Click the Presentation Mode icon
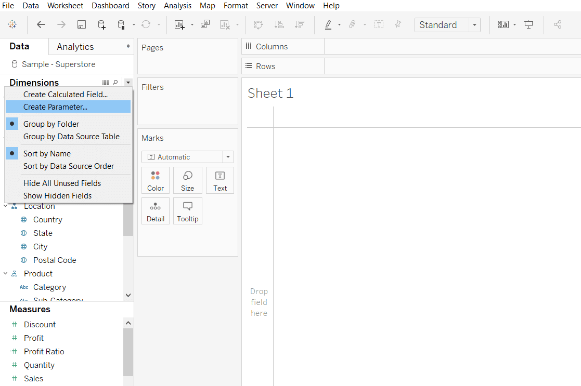Screen dimensions: 581x386 coord(529,24)
